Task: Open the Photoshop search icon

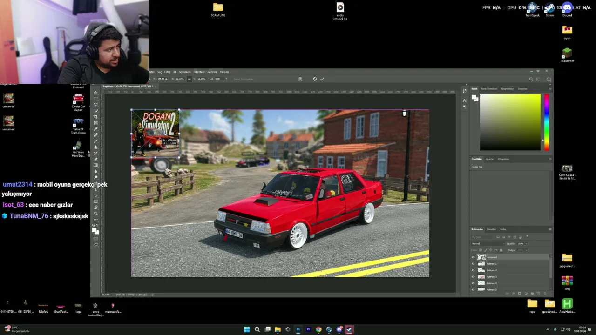Action: tap(531, 79)
